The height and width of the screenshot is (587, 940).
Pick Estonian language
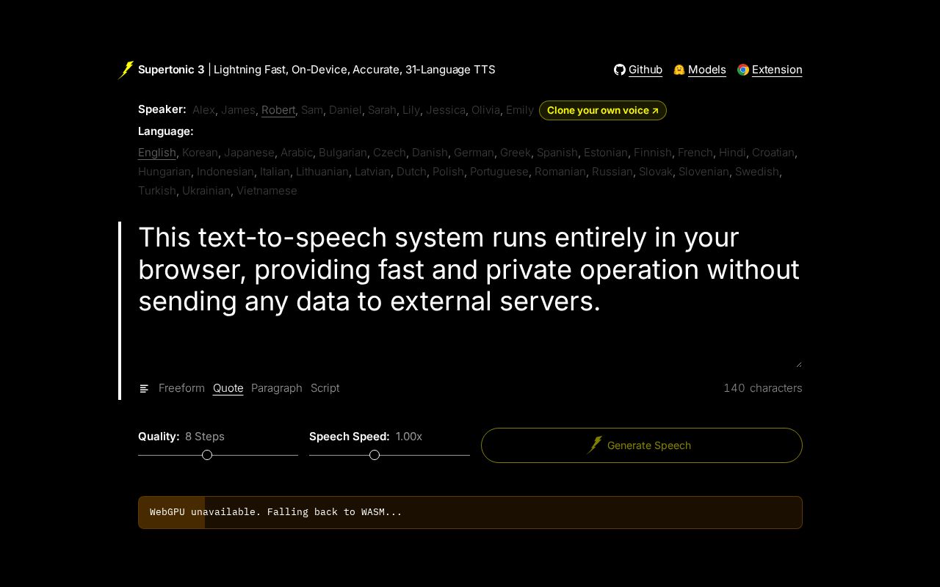tap(606, 153)
